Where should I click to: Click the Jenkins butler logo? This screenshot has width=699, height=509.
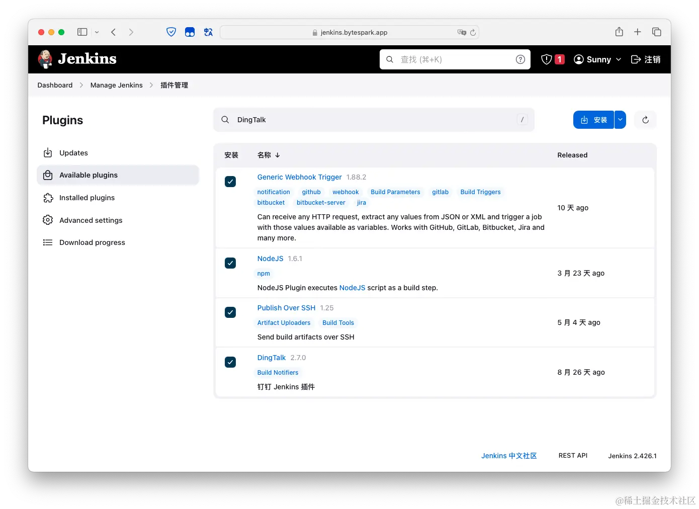click(x=45, y=59)
